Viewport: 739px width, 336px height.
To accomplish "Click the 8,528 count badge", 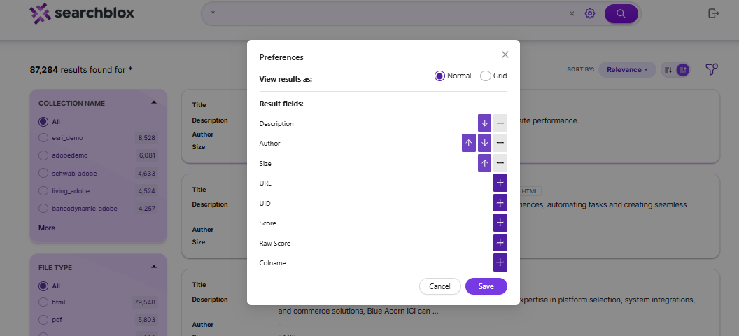I will 146,138.
